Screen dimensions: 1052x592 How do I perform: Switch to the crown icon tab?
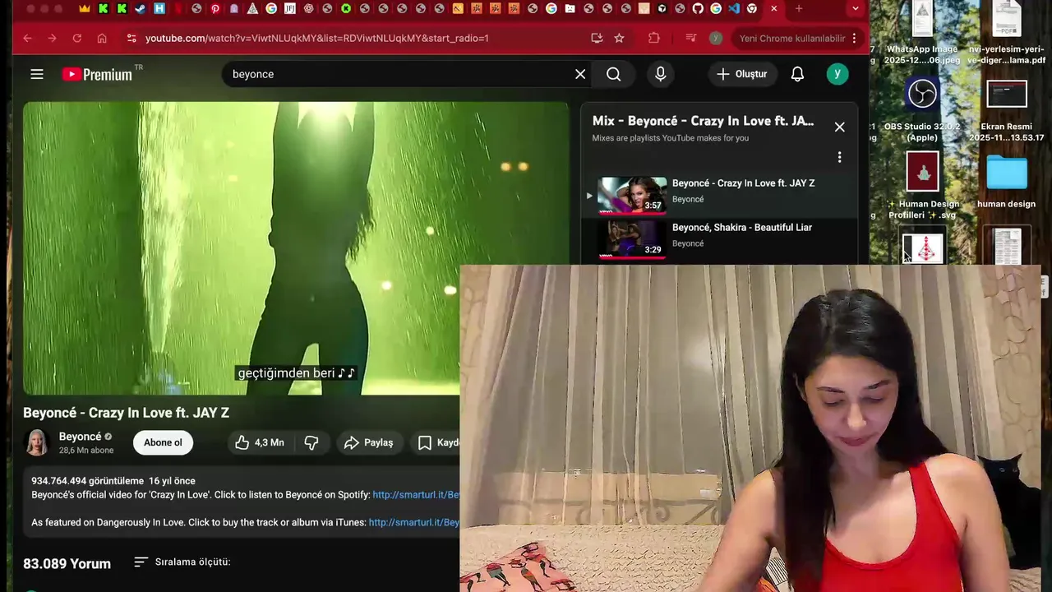[x=85, y=8]
